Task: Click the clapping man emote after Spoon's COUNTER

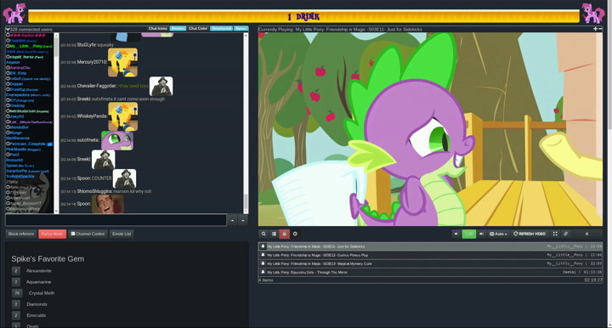Action: (124, 178)
